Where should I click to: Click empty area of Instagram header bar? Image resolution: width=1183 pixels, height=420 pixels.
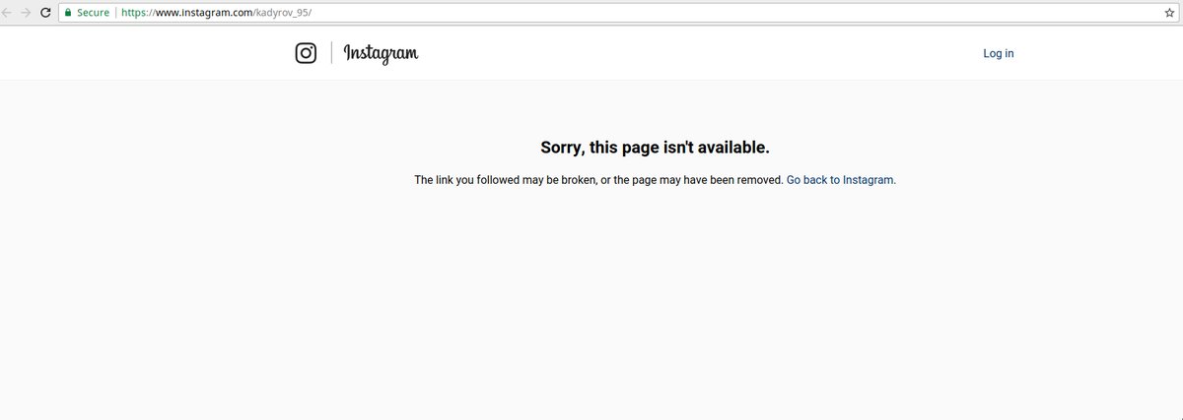(x=690, y=53)
